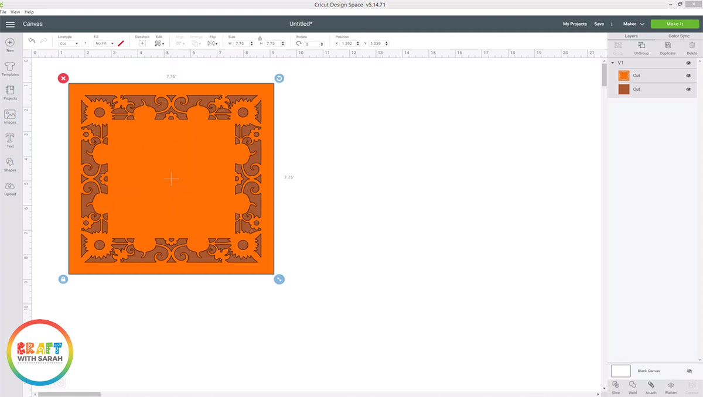The height and width of the screenshot is (397, 703).
Task: Open the Templates panel
Action: [10, 67]
